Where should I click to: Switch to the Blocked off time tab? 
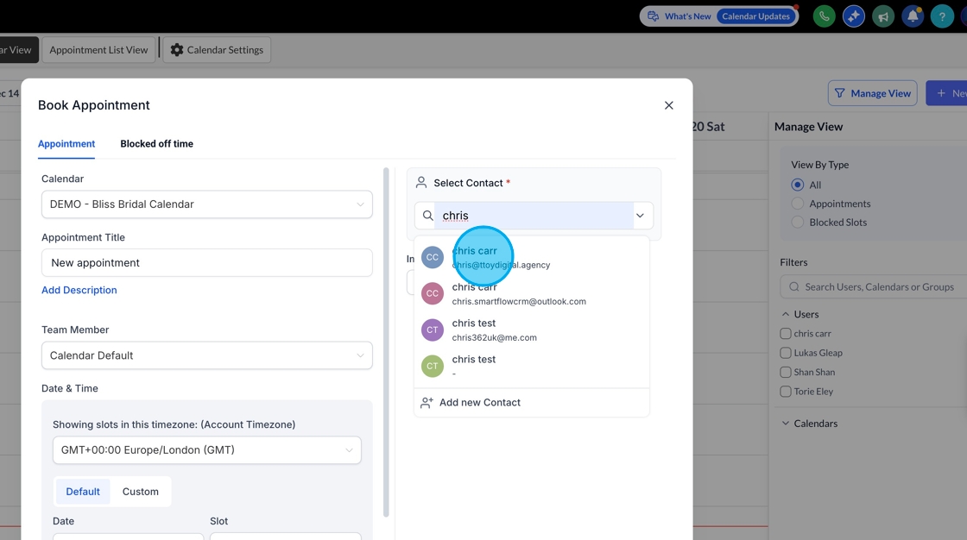(x=156, y=144)
